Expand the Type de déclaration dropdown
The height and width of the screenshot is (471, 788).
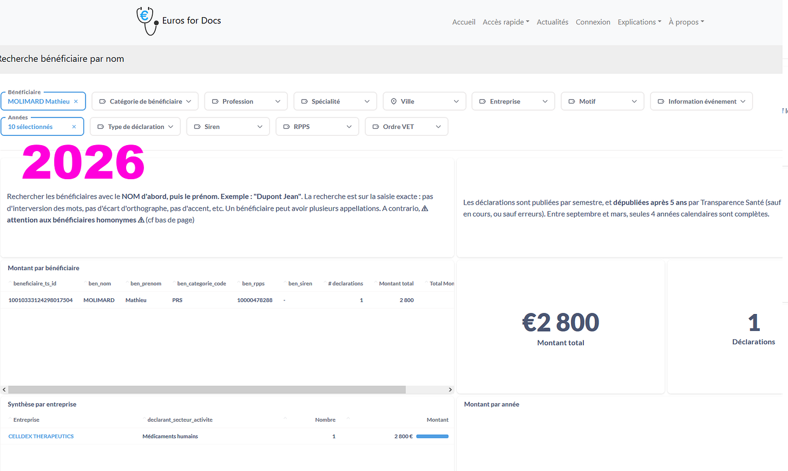[135, 127]
